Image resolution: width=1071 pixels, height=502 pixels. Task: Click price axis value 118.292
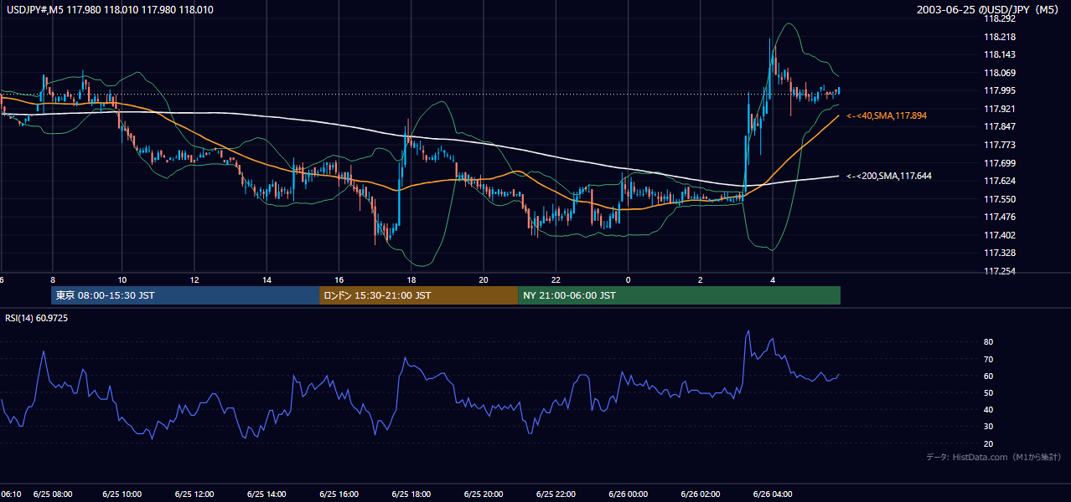(1000, 18)
